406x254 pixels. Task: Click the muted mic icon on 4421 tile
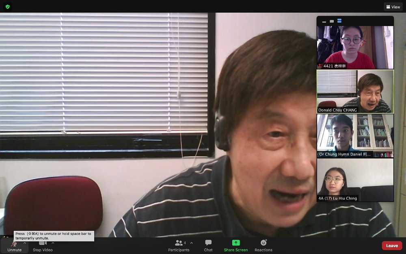coord(320,66)
